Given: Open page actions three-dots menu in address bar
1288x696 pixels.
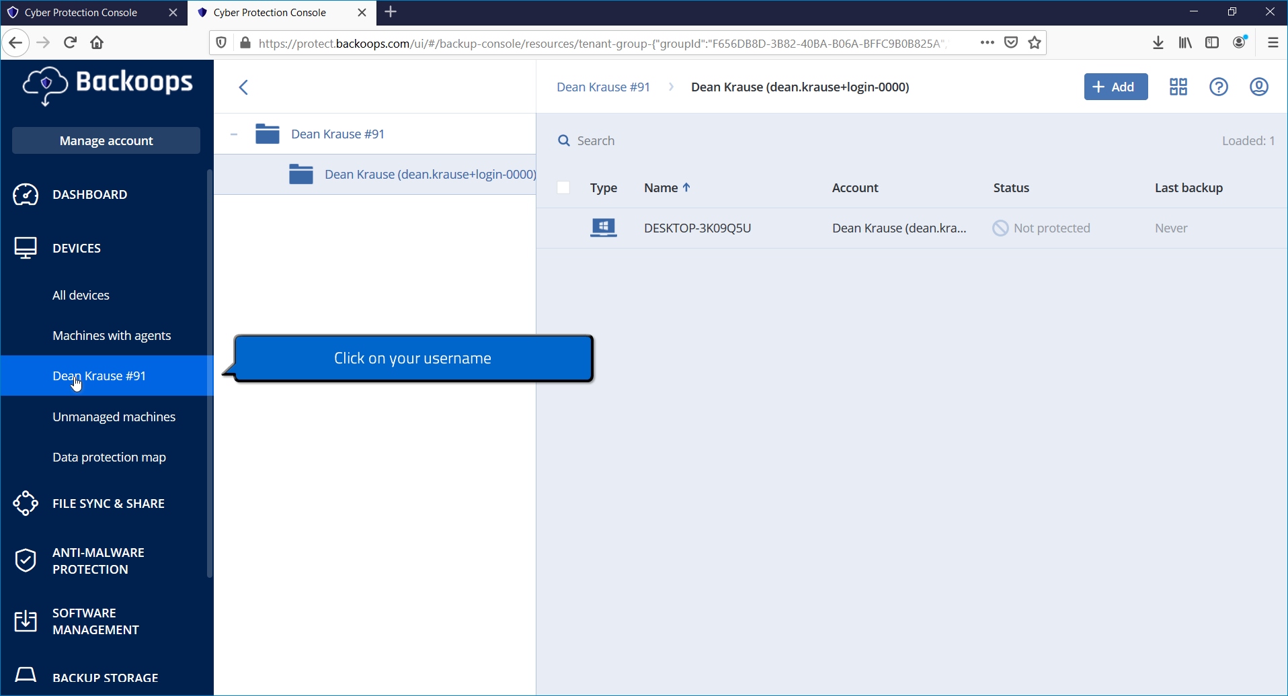Looking at the screenshot, I should (987, 42).
